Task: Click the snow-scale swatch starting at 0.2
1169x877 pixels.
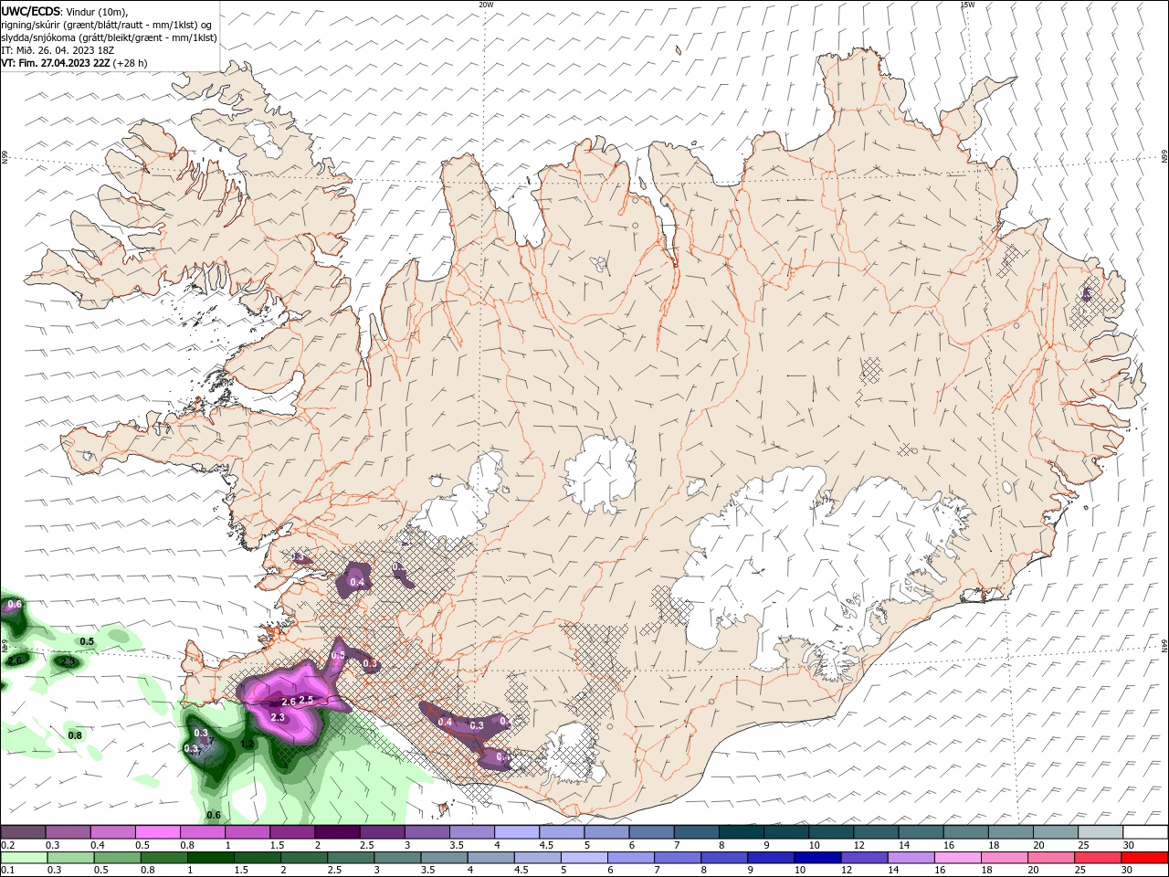Action: coord(23,832)
